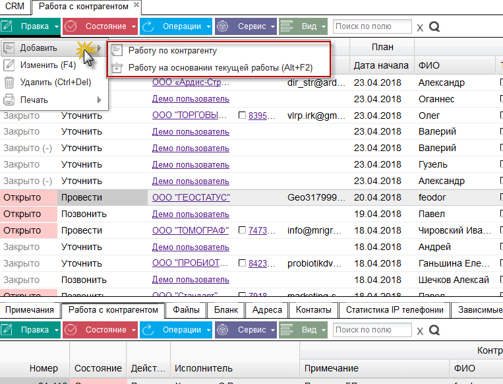Open the upper Правка dropdown arrow
The image size is (503, 384).
pos(57,26)
